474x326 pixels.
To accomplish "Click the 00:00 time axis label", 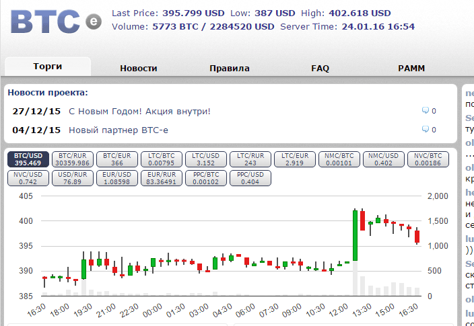I will pos(152,311).
